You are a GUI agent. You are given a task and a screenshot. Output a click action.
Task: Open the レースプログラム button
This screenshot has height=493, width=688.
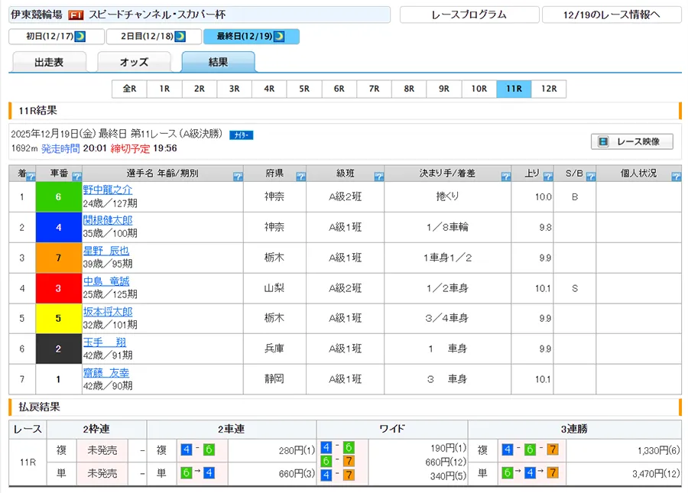point(468,15)
